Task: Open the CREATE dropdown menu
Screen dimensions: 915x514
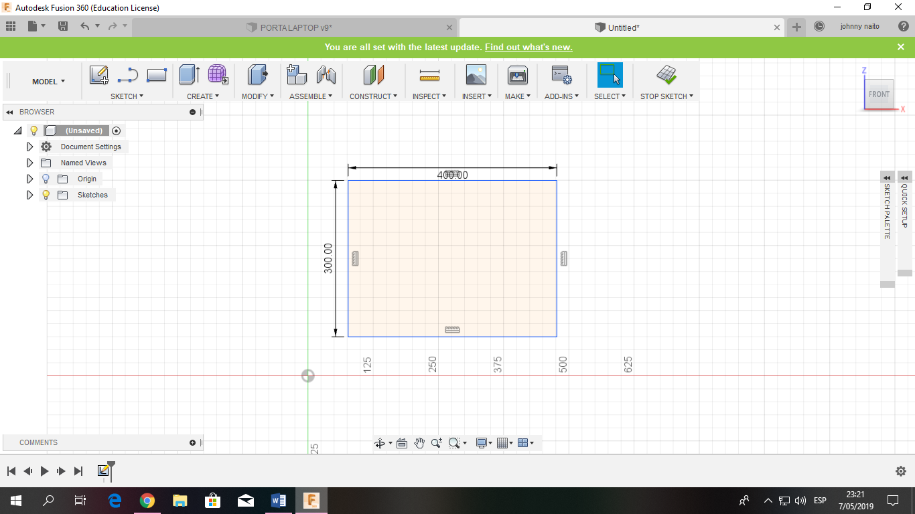Action: tap(203, 96)
